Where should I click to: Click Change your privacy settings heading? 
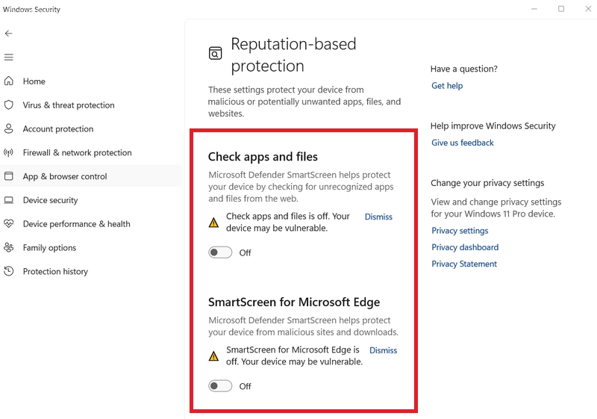[487, 183]
